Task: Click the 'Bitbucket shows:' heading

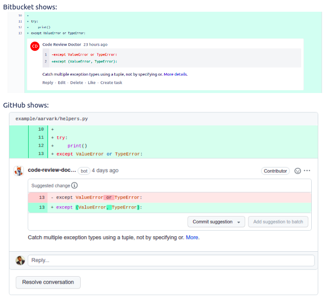Action: coord(30,7)
